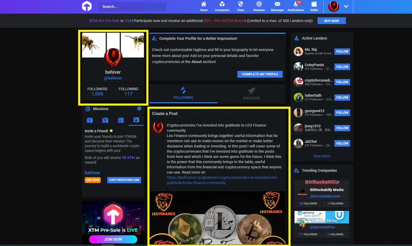Image resolution: width=412 pixels, height=246 pixels.
Task: Open georgew412's avatar
Action: coord(298,113)
